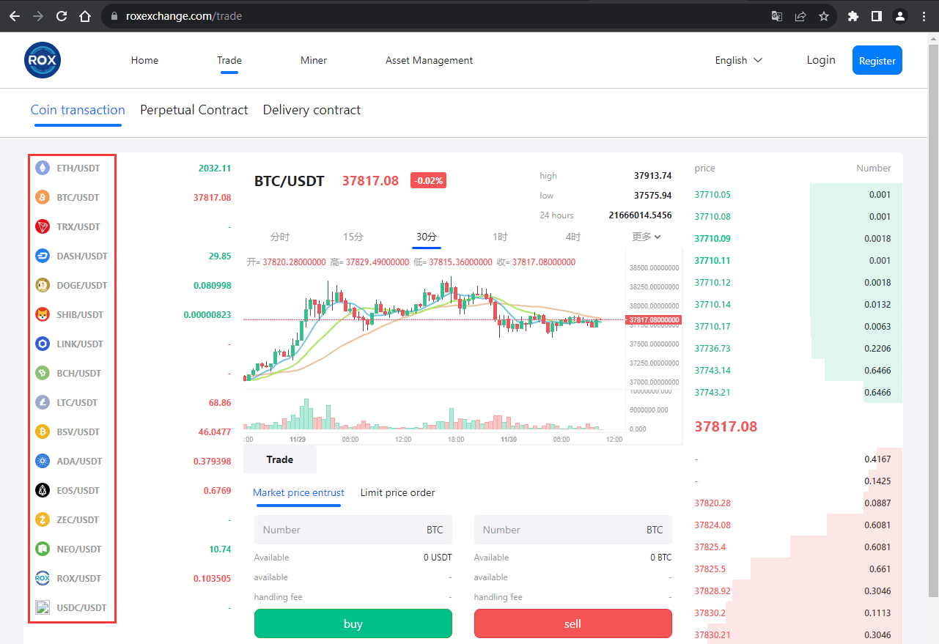This screenshot has width=939, height=644.
Task: Open the Home menu item
Action: [x=144, y=60]
